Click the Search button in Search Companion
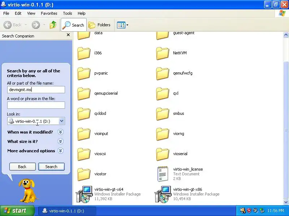Image resolution: width=289 pixels, height=216 pixels. click(x=51, y=167)
